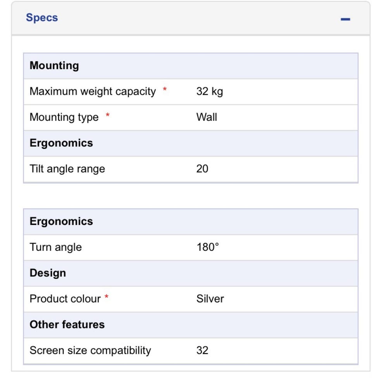The image size is (372, 378).
Task: Click the Silver colour value
Action: point(210,299)
